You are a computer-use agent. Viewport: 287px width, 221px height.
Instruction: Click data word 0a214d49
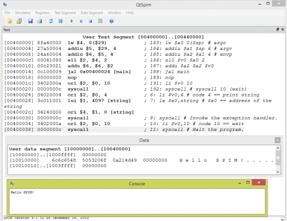point(125,160)
